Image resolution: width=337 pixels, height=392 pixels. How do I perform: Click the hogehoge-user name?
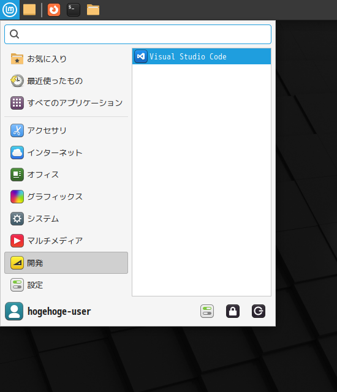click(x=59, y=312)
